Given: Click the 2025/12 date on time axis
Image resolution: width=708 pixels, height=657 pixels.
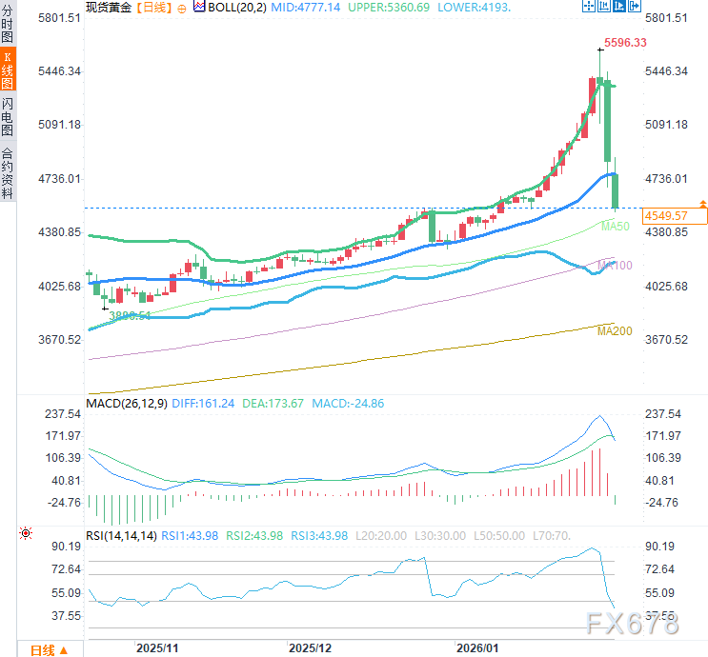Looking at the screenshot, I should pyautogui.click(x=311, y=647).
